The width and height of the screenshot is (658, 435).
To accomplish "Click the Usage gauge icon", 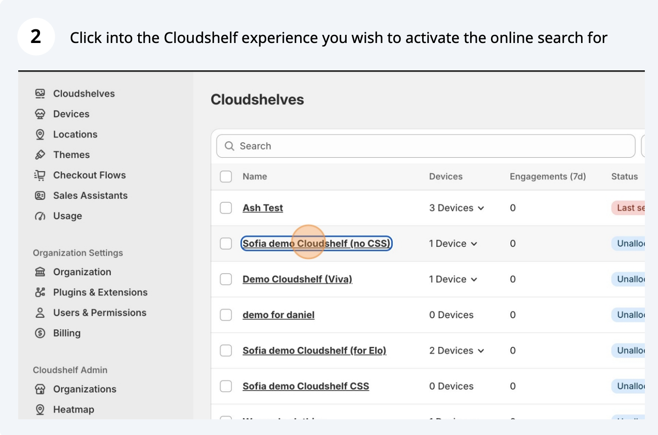I will (x=40, y=216).
